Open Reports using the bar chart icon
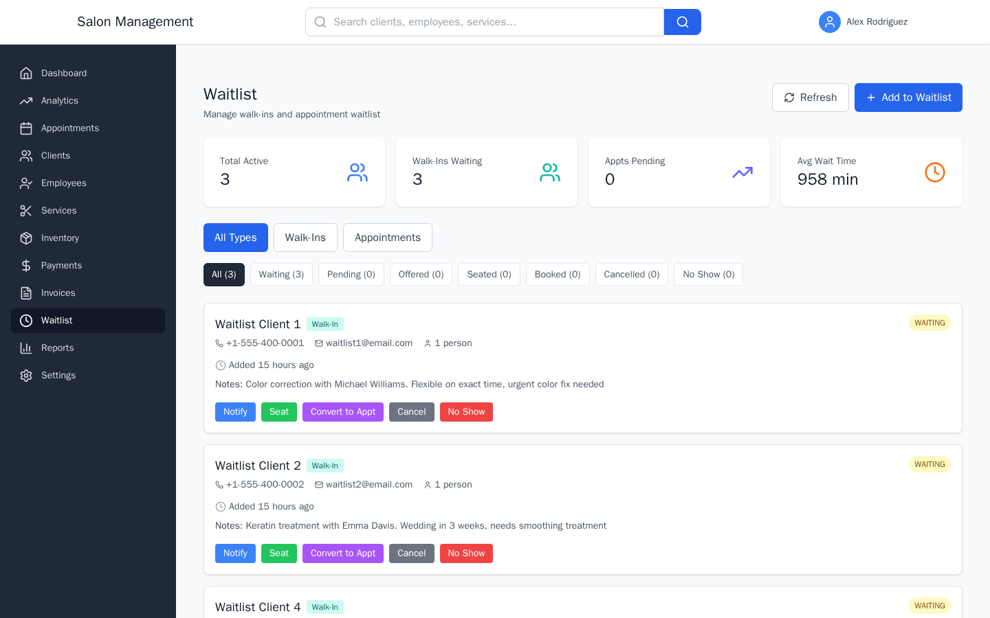This screenshot has height=618, width=990. pos(26,347)
